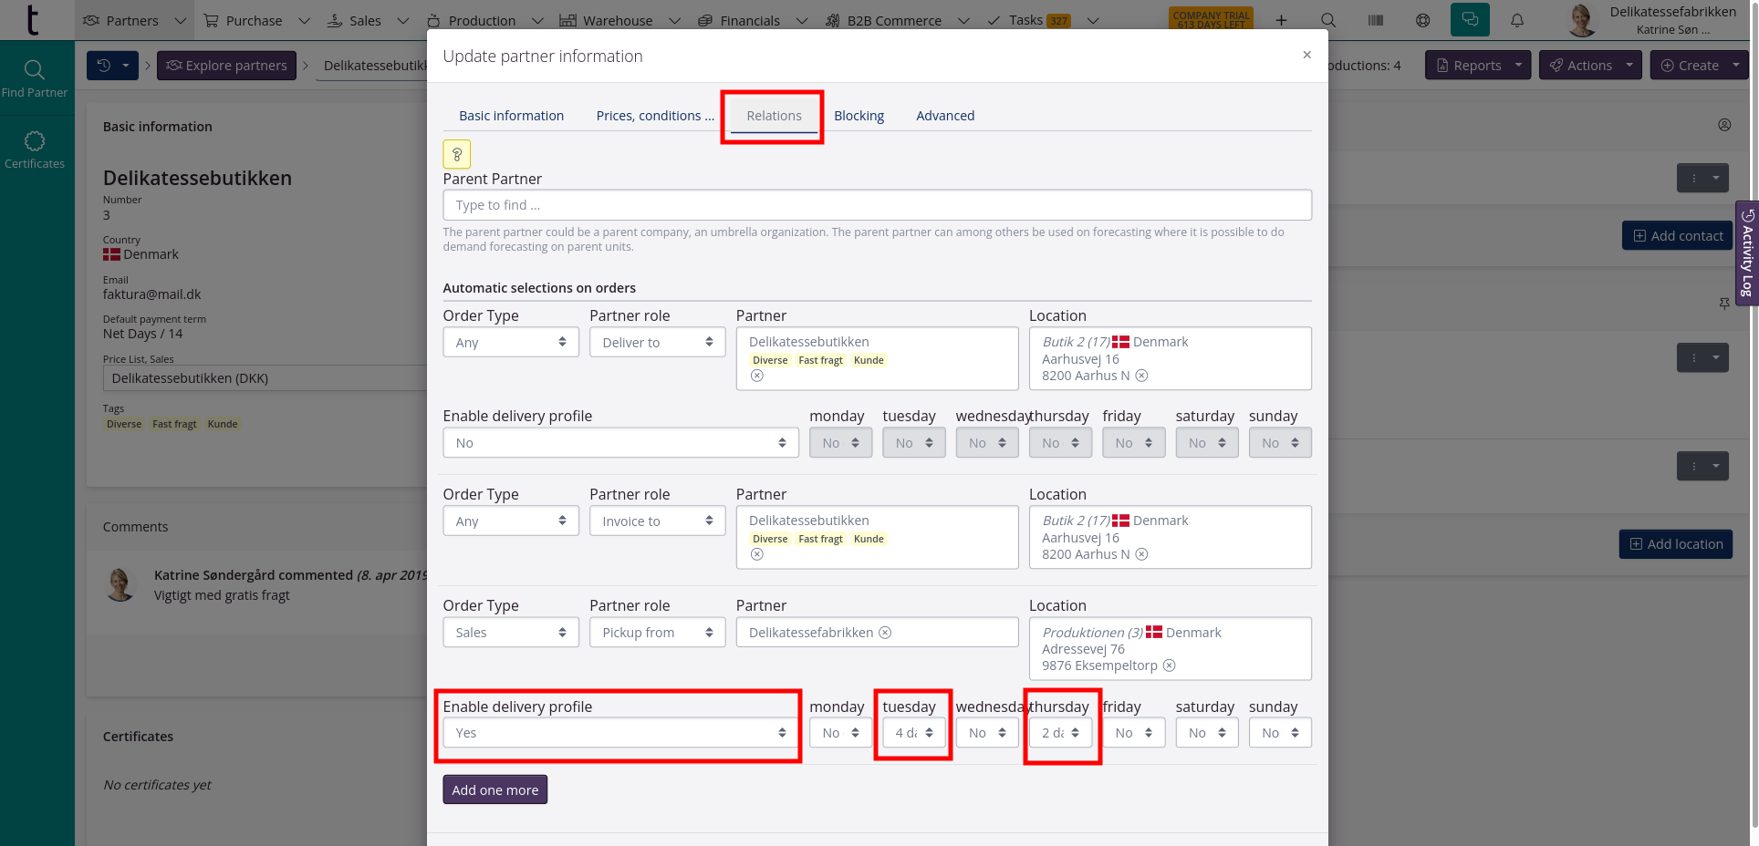This screenshot has height=846, width=1759.
Task: Switch to the Blocking tab
Action: [x=859, y=116]
